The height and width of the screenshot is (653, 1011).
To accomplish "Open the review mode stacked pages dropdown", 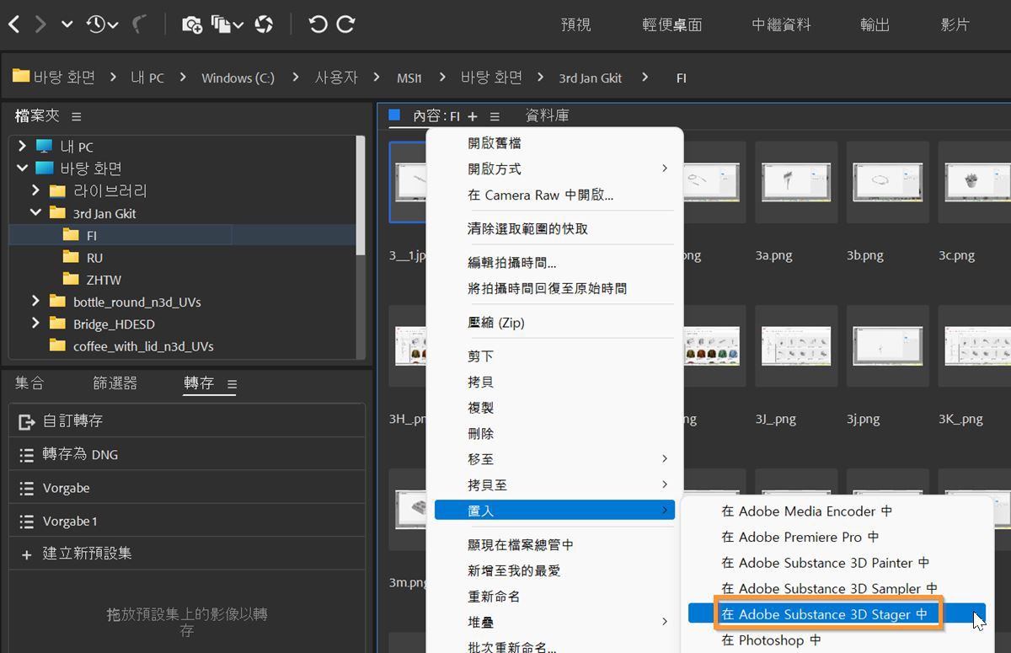I will [x=227, y=24].
